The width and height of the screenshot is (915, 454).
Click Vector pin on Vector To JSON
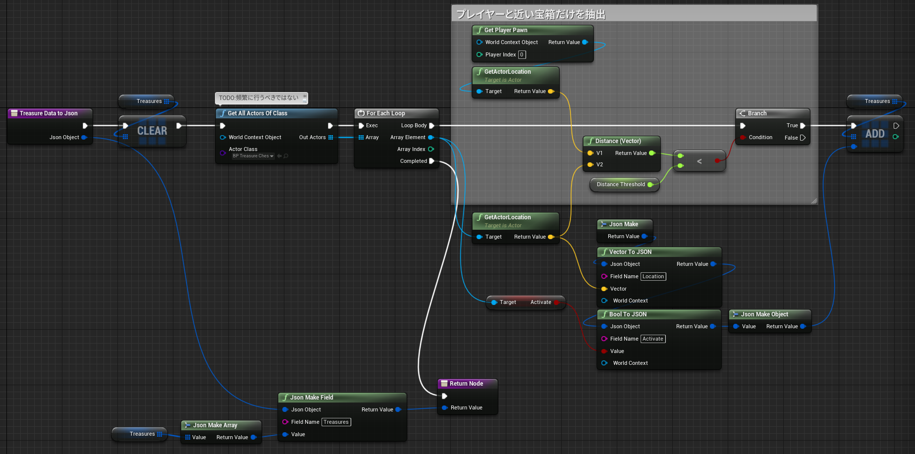[x=604, y=289]
